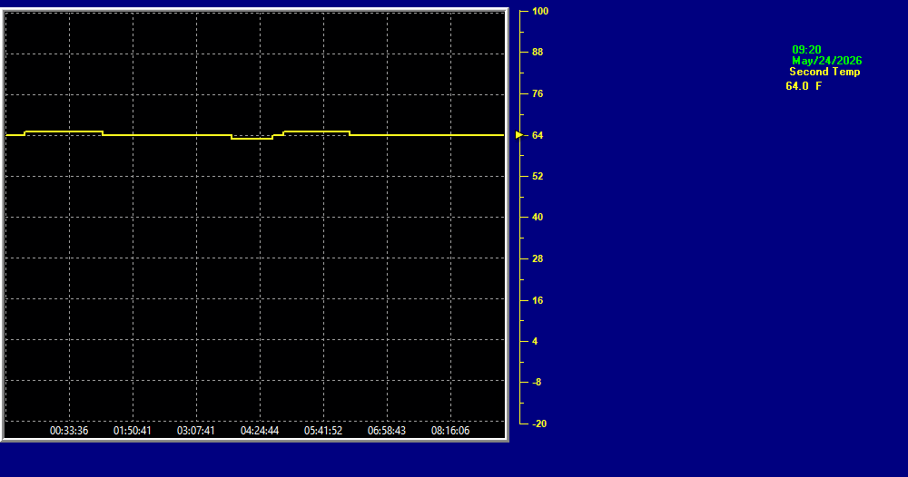908x477 pixels.
Task: Click the 04:24:44 time axis label
Action: (260, 431)
